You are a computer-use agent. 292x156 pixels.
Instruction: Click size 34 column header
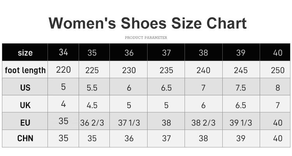click(x=63, y=52)
